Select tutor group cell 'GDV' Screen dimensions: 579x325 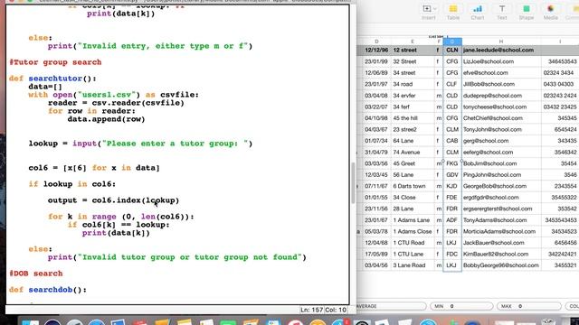452,175
